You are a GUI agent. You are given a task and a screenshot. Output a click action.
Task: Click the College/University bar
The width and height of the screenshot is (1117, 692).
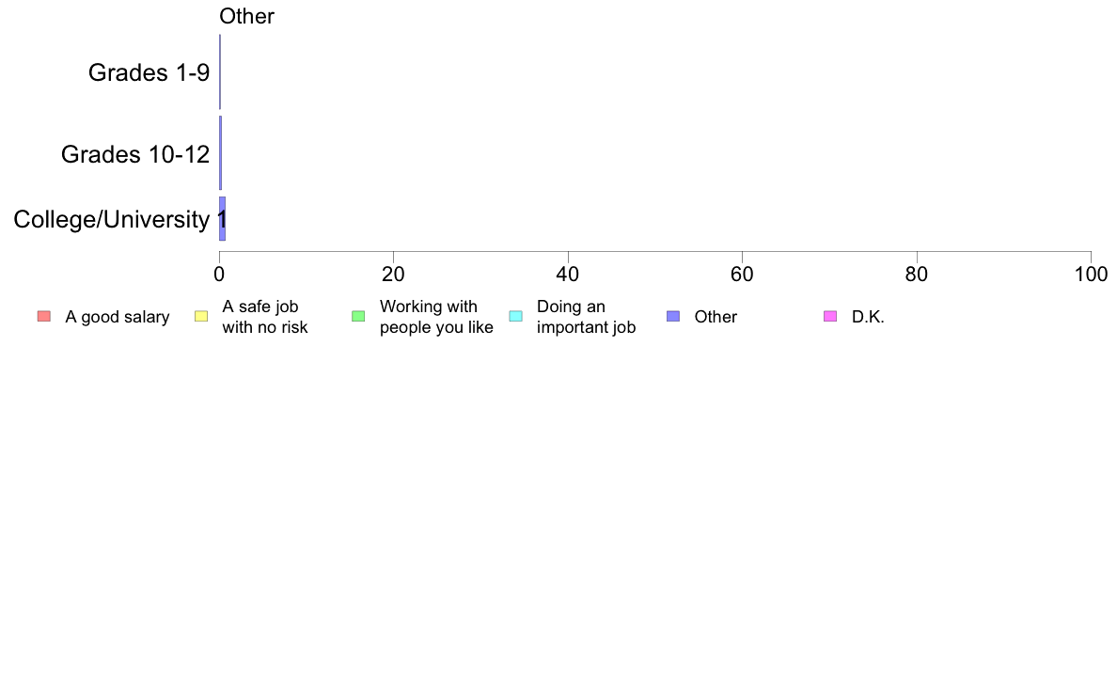point(222,219)
